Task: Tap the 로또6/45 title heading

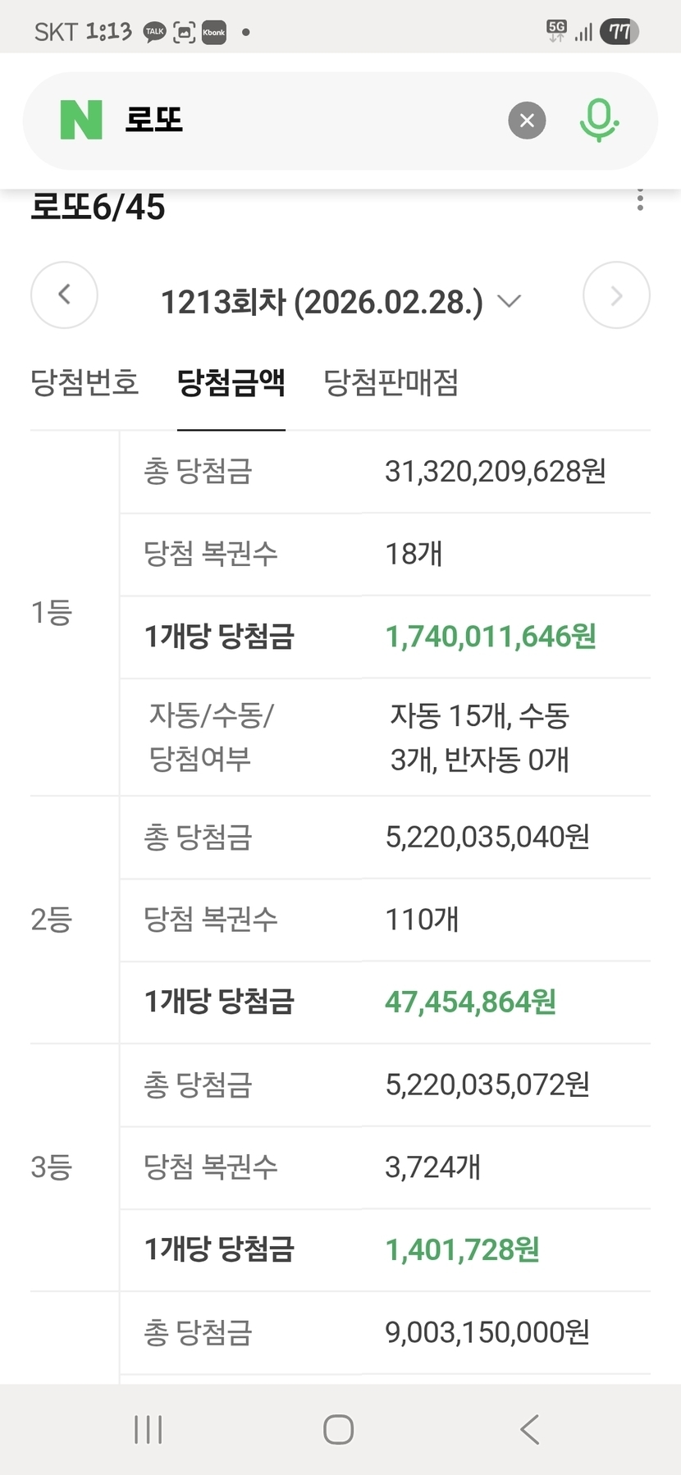Action: [98, 207]
